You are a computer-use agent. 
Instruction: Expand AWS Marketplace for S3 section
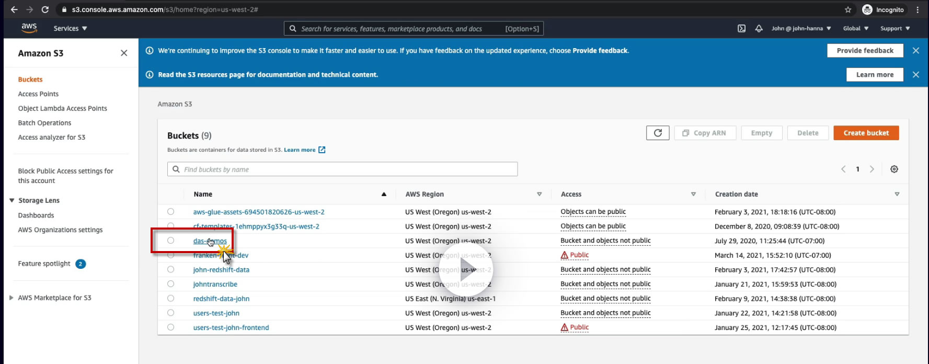[x=12, y=298]
